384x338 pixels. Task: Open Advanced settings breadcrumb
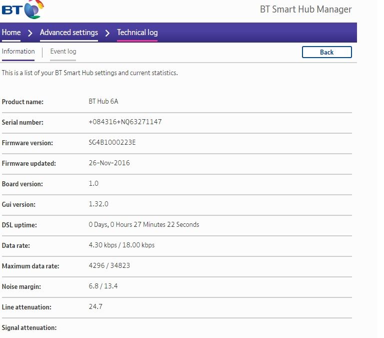(x=69, y=33)
